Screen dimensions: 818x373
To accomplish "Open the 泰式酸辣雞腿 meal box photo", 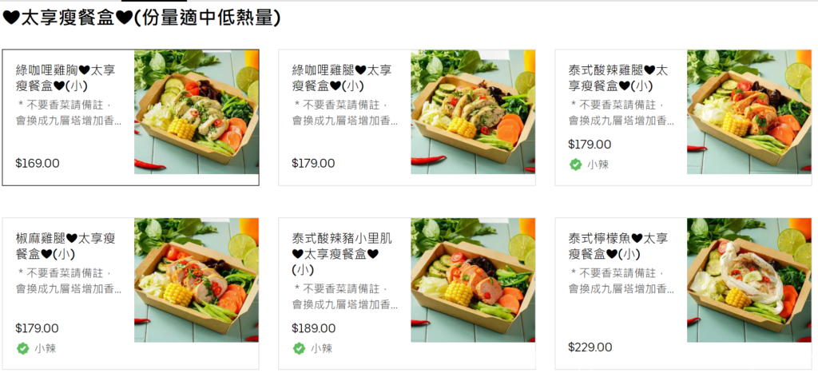I will coord(749,112).
